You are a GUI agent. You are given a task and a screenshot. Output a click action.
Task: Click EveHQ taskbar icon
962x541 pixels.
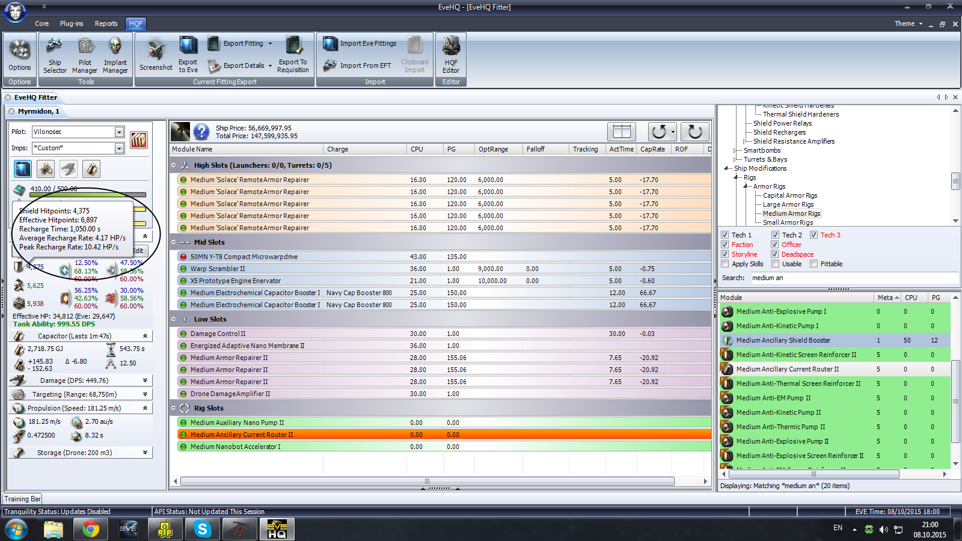coord(277,530)
